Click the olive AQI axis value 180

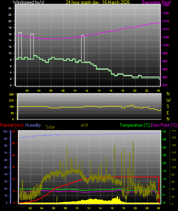pos(174,138)
